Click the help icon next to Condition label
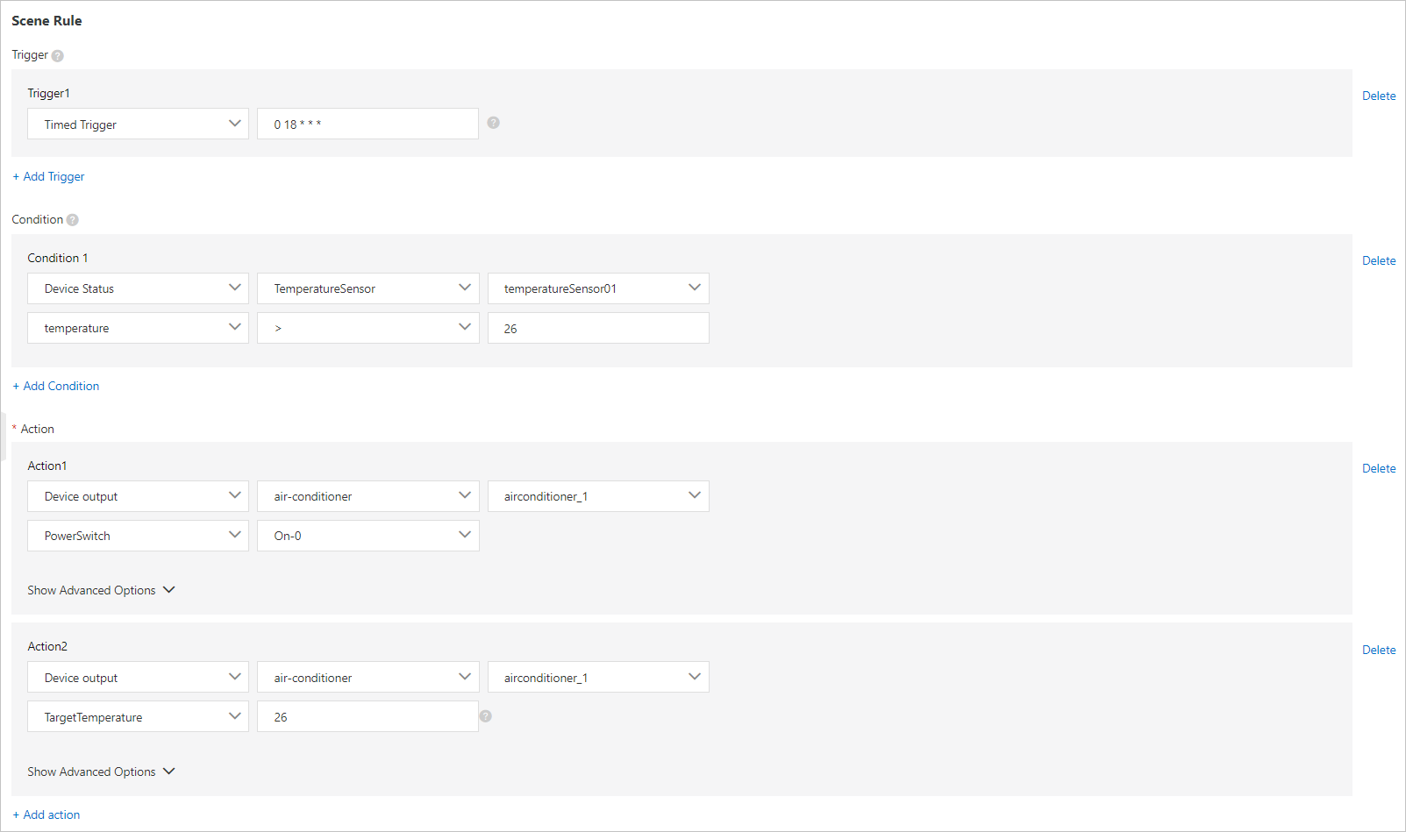This screenshot has width=1406, height=832. pos(72,219)
